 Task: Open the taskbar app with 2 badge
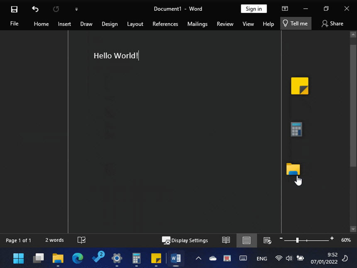coord(98,257)
